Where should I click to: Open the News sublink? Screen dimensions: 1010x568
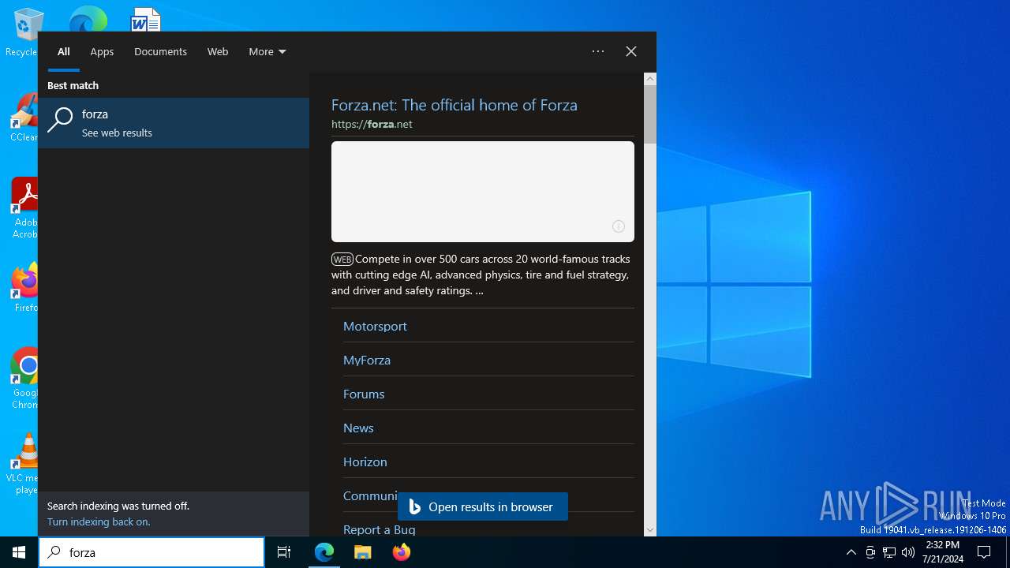coord(358,428)
